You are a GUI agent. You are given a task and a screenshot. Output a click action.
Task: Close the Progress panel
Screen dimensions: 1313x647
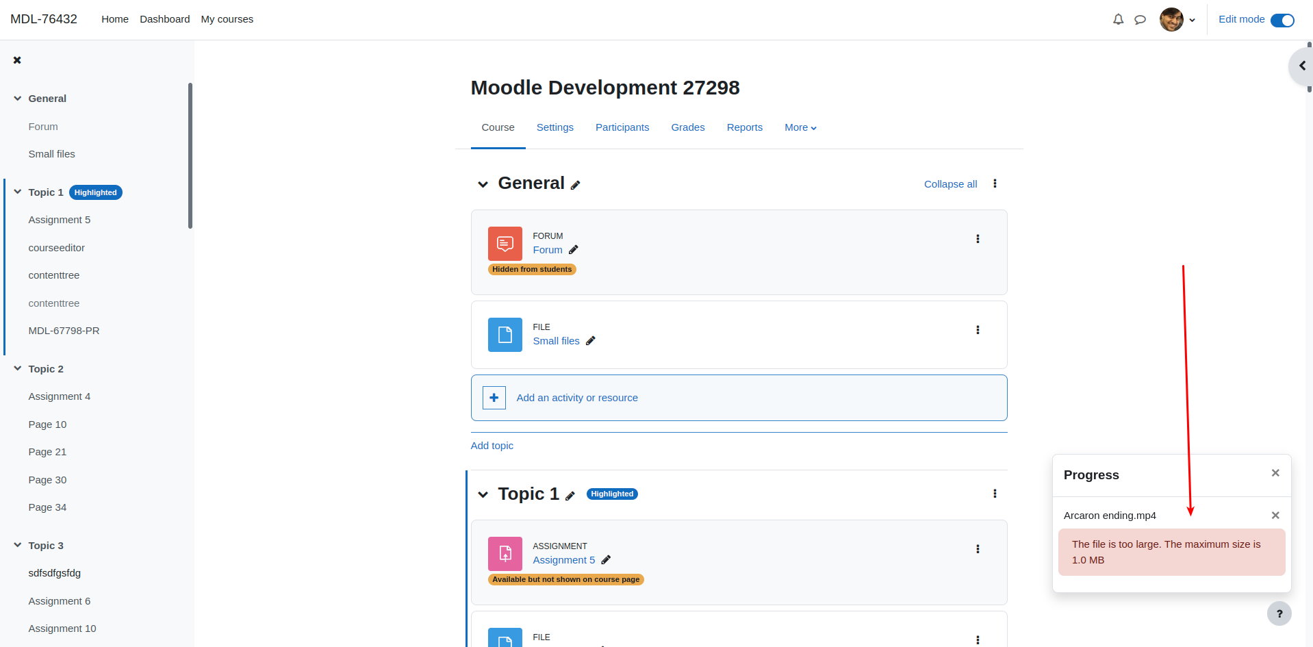click(1275, 473)
